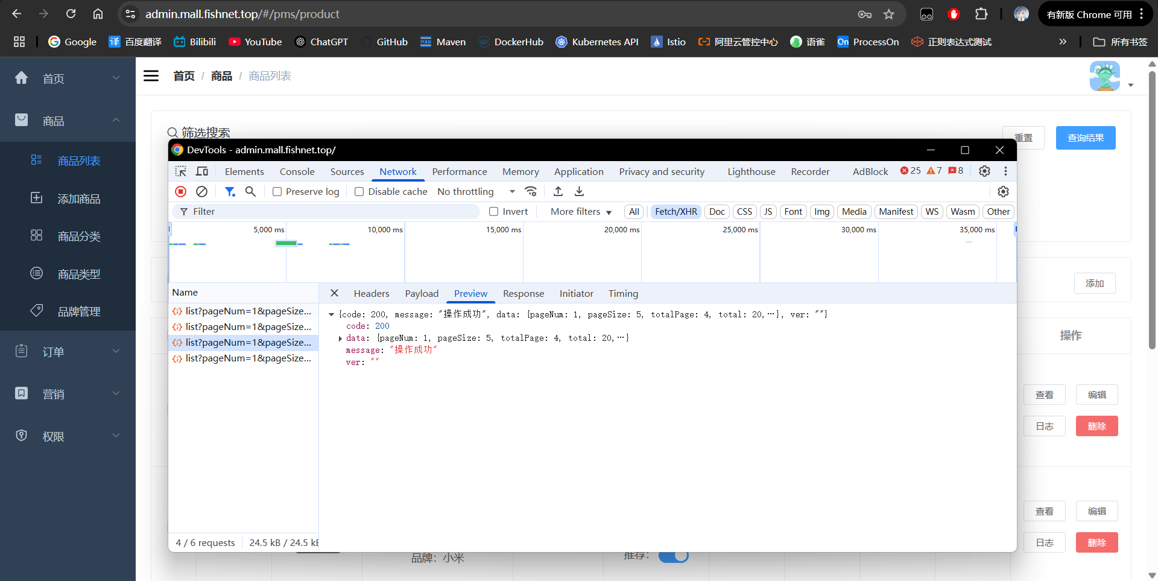Toggle the 推荐 switch in the product row
Viewport: 1158px width, 581px height.
tap(674, 556)
